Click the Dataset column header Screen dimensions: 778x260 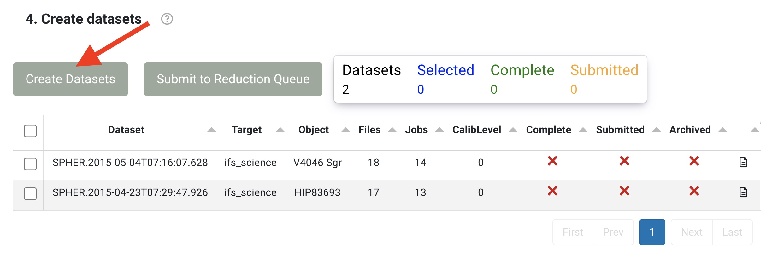pyautogui.click(x=126, y=130)
